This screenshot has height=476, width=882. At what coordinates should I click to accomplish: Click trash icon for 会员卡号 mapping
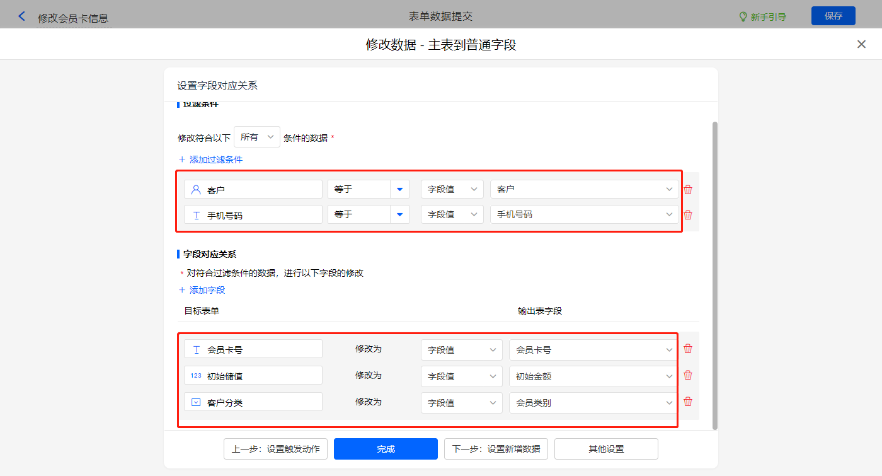pos(688,349)
